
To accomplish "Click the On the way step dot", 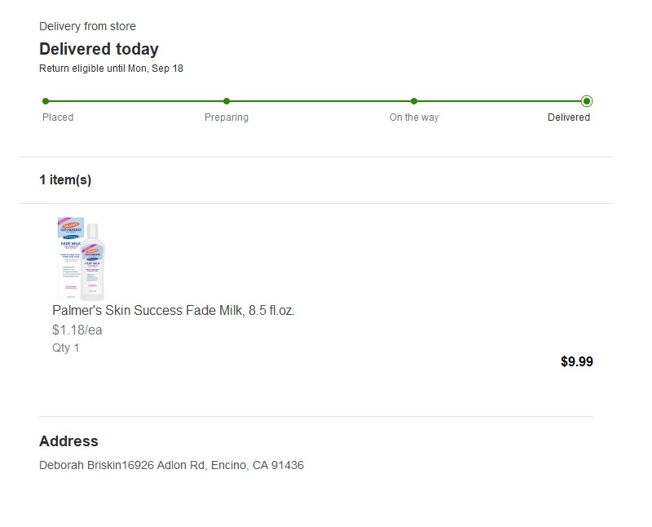I will click(x=414, y=101).
